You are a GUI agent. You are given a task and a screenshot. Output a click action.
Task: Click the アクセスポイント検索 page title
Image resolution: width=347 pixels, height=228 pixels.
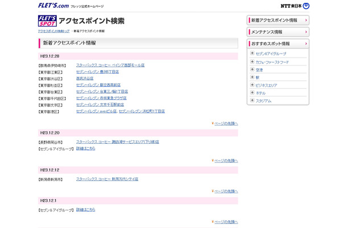(92, 21)
